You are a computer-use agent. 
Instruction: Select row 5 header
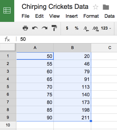8,87
